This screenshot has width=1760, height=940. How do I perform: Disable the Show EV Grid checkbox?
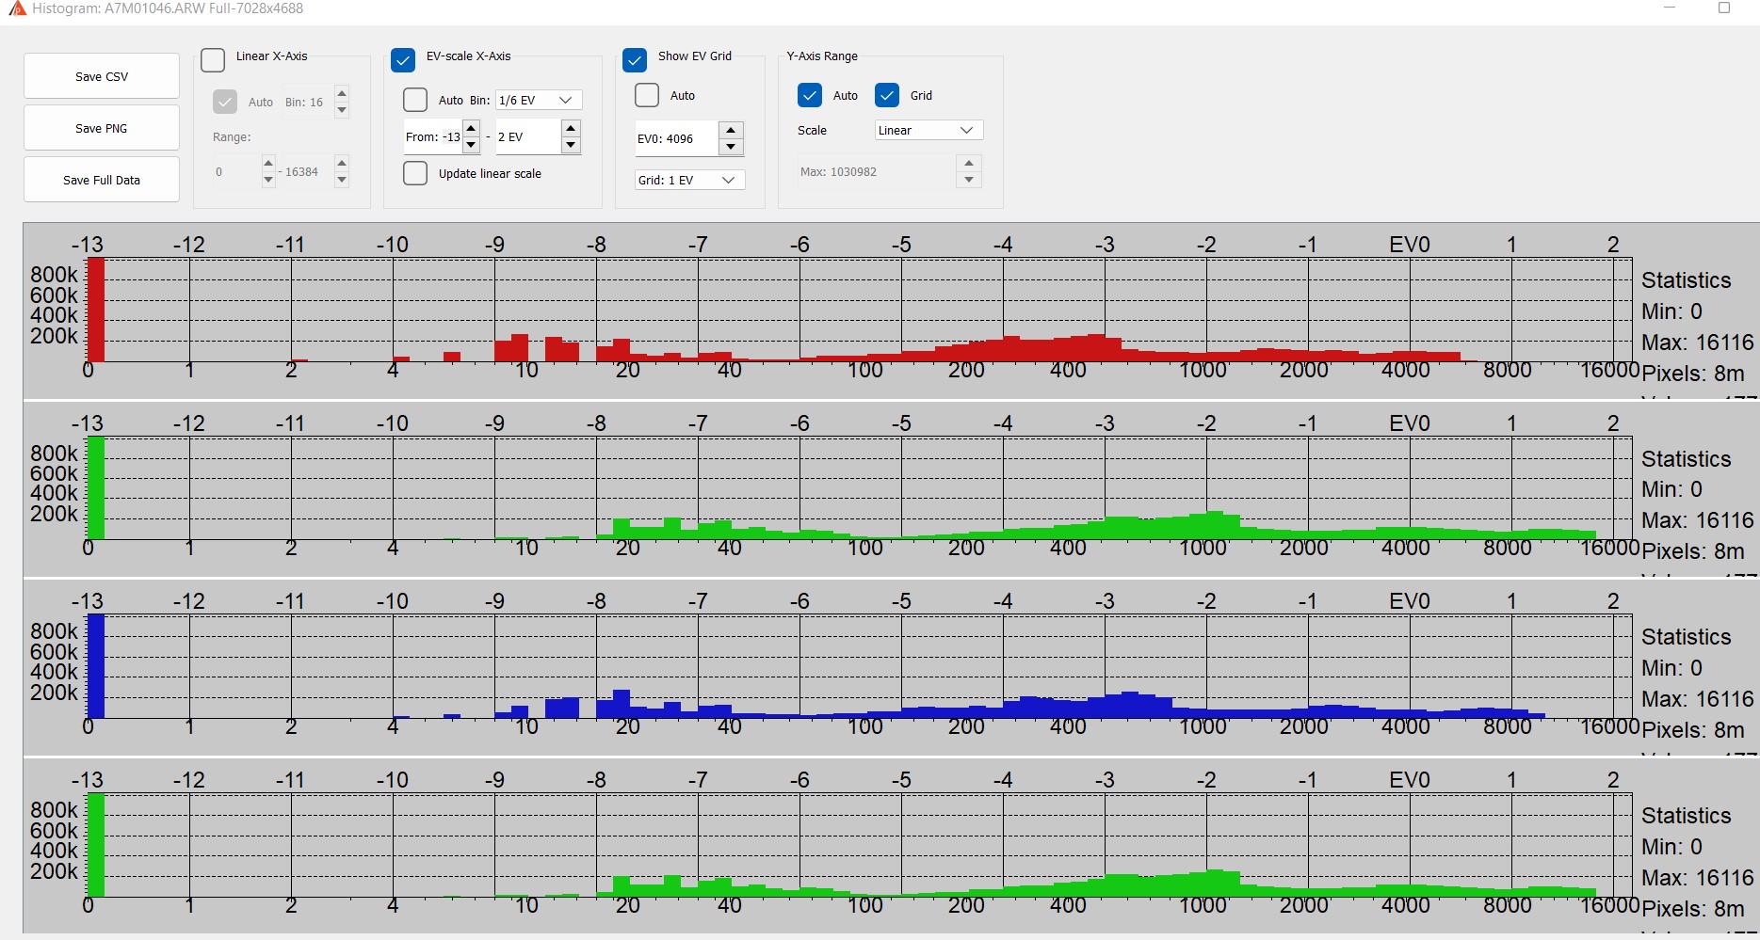click(635, 60)
